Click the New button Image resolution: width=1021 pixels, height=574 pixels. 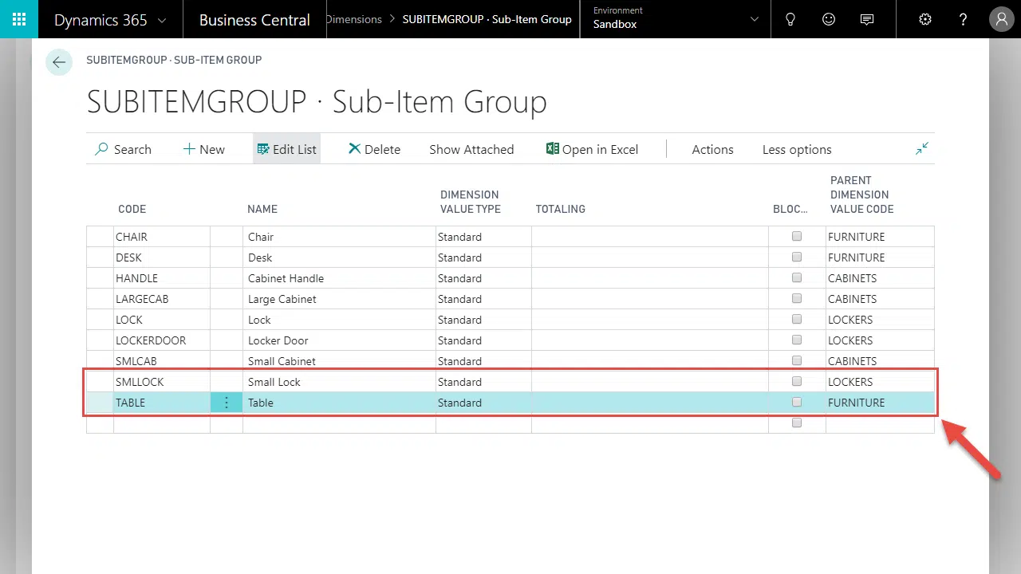[204, 149]
